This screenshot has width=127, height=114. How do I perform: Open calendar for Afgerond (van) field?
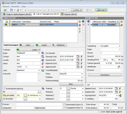tap(78, 63)
